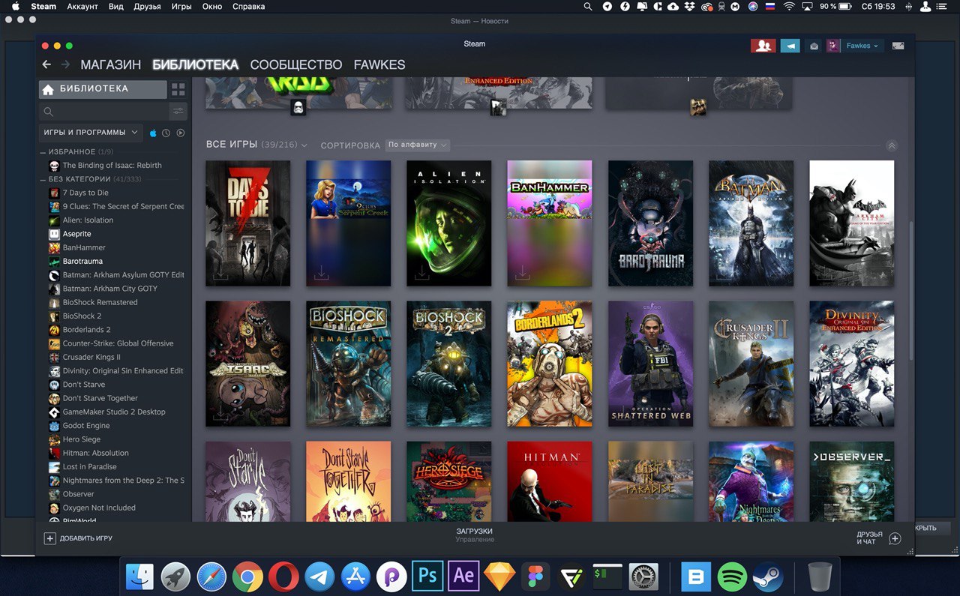Open the Barotrauma game cover
Viewport: 960px width, 596px height.
(x=650, y=223)
